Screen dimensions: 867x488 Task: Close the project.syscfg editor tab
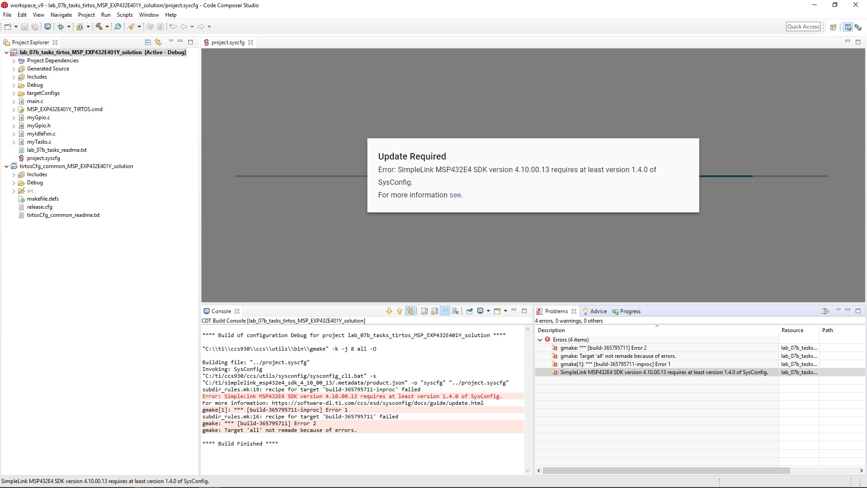[251, 42]
